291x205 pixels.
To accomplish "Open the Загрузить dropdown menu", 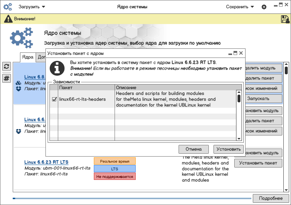I will coord(32,7).
